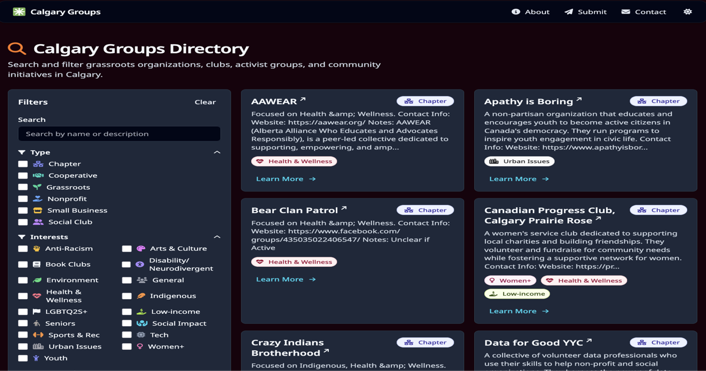Click the Youth child icon
This screenshot has height=371, width=706.
[36, 358]
